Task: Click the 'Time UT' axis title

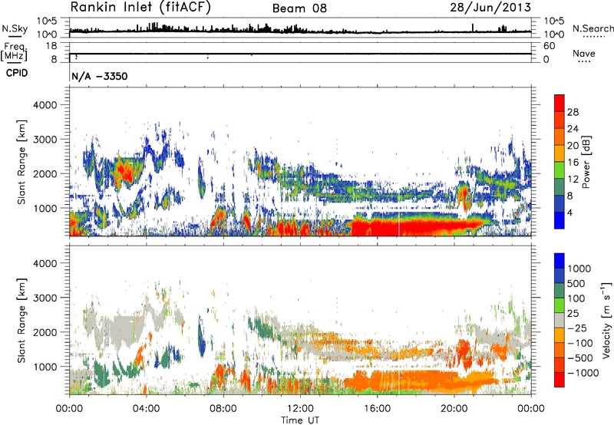Action: [300, 420]
